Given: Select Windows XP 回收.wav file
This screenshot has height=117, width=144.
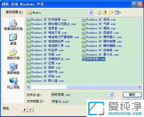Looking at the screenshot, I should pyautogui.click(x=44, y=68).
